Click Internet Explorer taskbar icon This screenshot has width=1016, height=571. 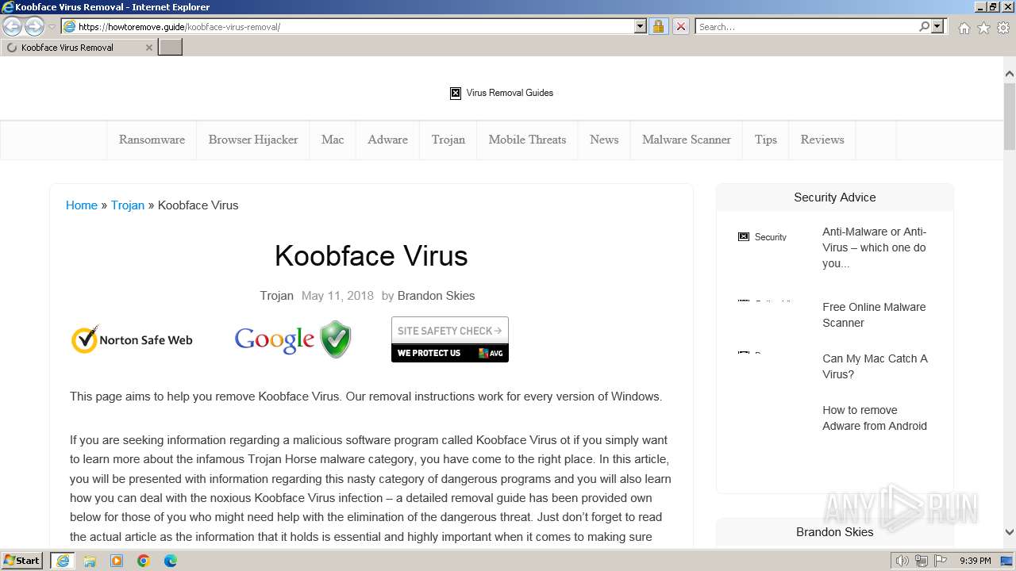pyautogui.click(x=63, y=561)
